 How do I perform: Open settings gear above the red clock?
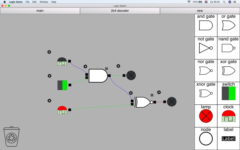(x=49, y=100)
